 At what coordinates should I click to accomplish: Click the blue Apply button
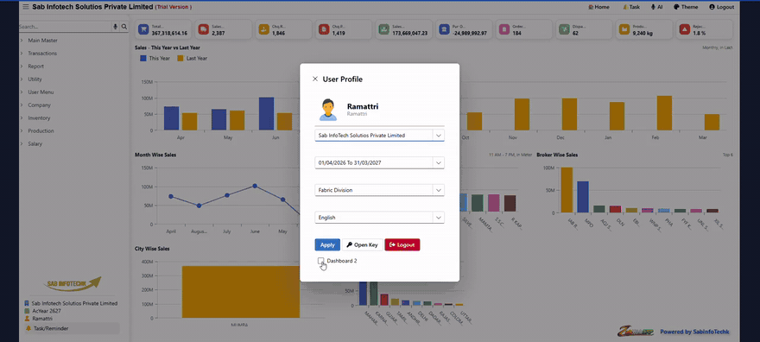pos(327,244)
